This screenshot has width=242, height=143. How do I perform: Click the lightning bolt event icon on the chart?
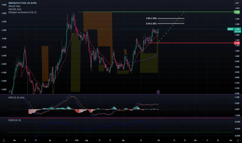[x=158, y=92]
